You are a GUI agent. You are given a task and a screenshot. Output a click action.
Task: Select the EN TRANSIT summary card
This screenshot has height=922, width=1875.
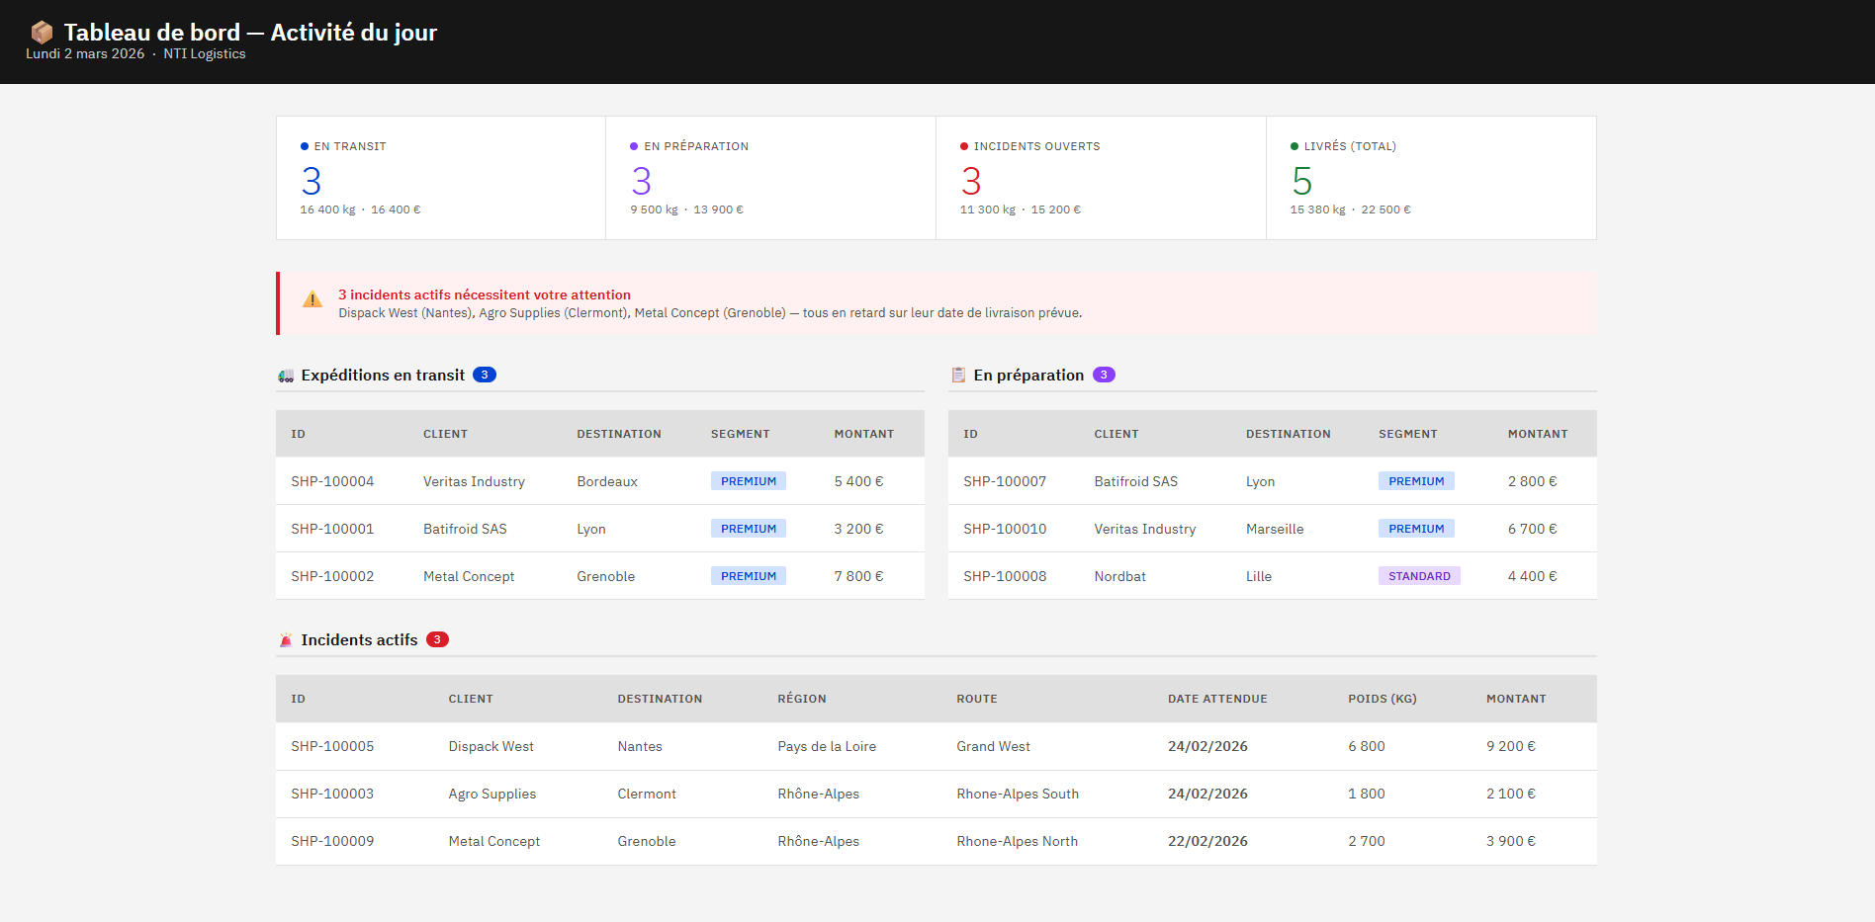click(x=440, y=178)
